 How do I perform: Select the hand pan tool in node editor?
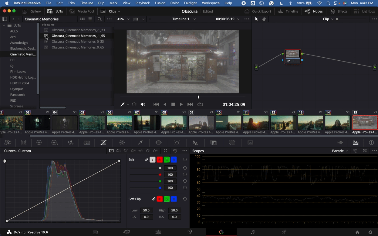pyautogui.click(x=264, y=19)
